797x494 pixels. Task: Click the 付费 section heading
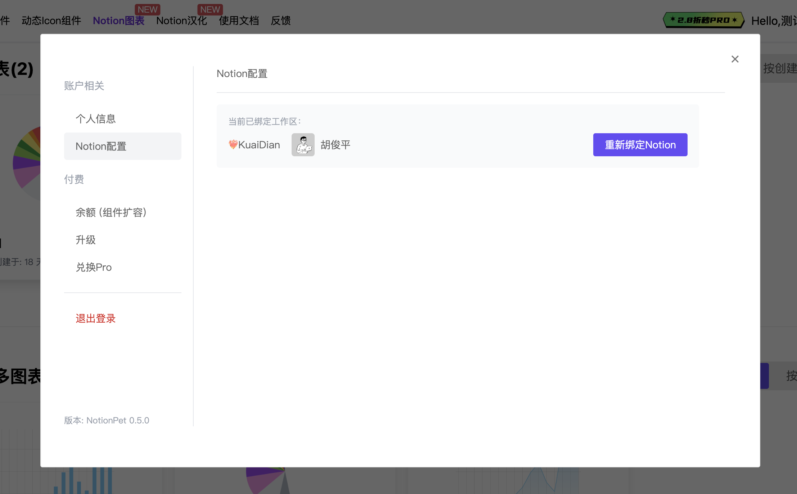[74, 179]
